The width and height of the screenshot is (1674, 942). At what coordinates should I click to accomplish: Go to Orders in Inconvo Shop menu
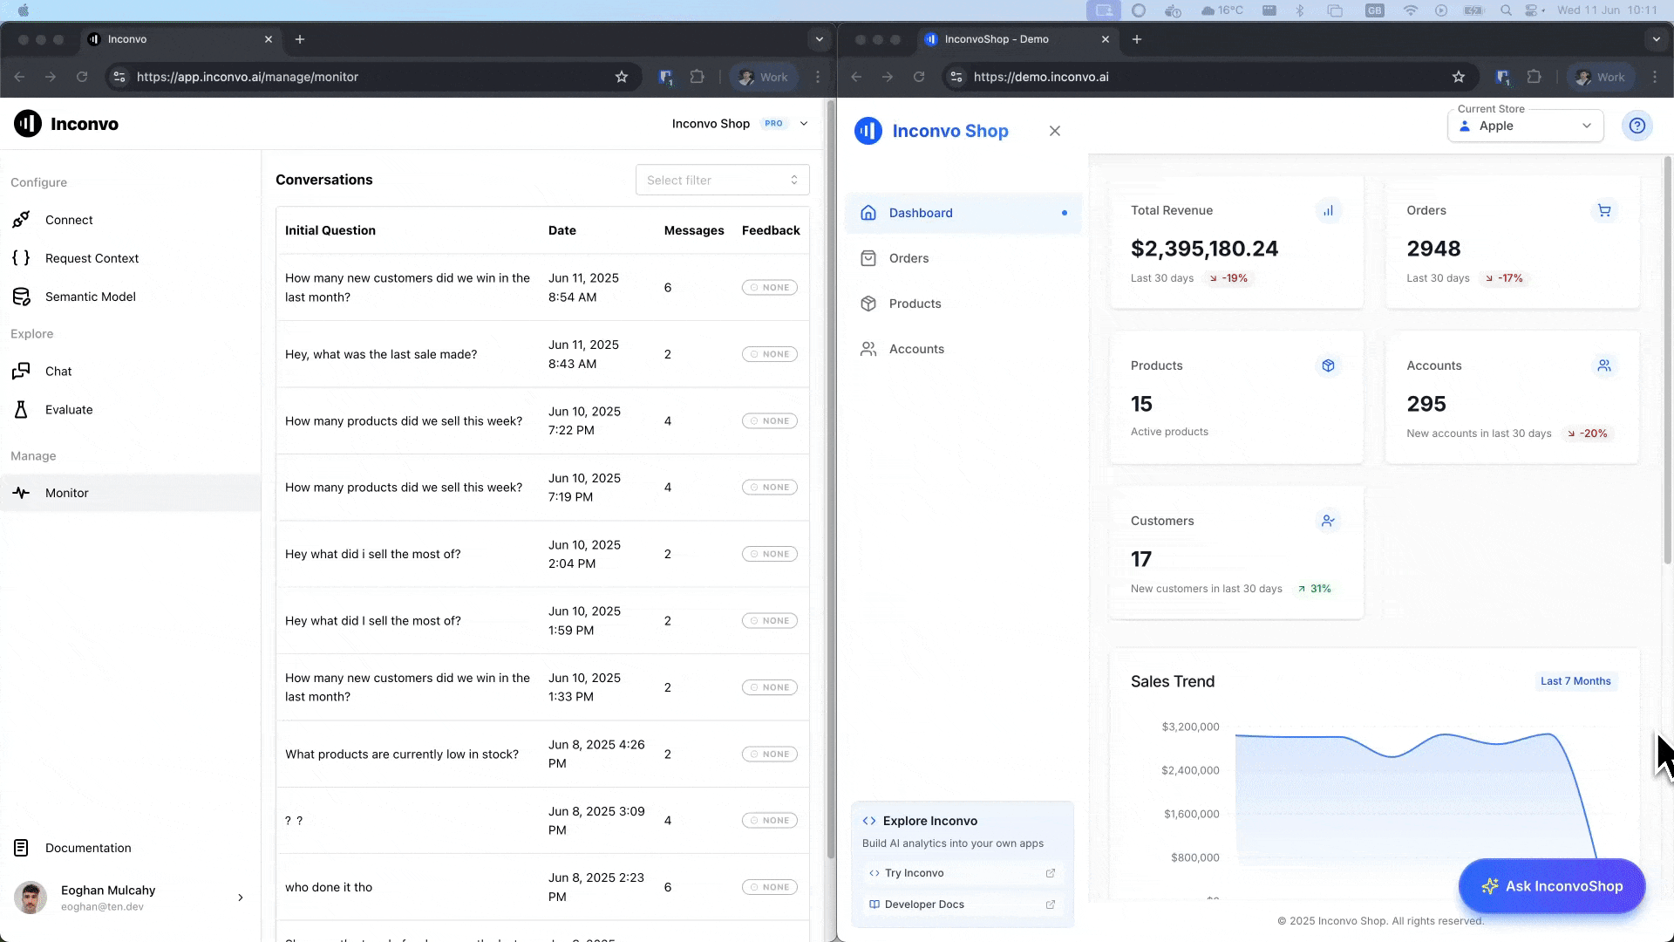click(963, 258)
